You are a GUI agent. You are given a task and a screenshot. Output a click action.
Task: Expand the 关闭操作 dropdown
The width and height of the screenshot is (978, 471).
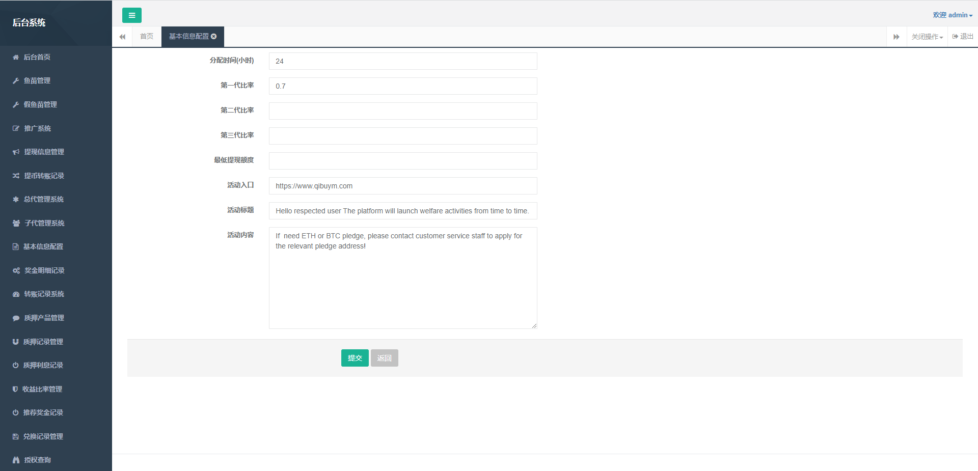(927, 37)
